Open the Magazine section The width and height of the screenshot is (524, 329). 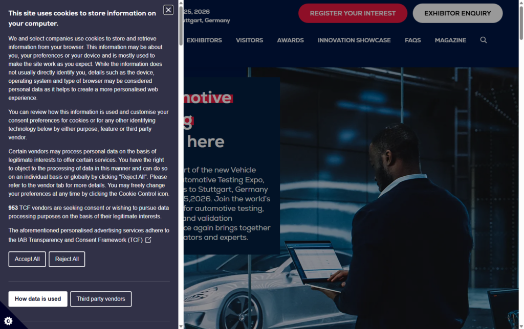(x=450, y=40)
